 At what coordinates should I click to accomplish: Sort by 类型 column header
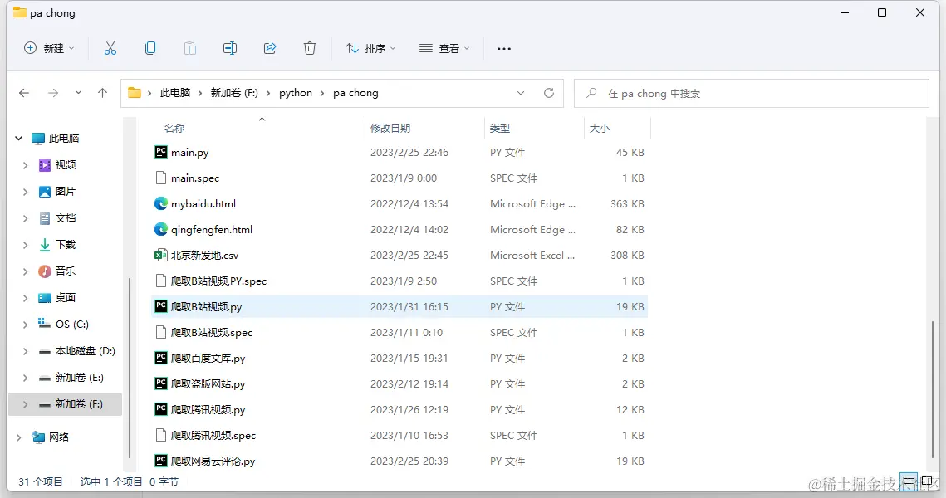(x=499, y=128)
